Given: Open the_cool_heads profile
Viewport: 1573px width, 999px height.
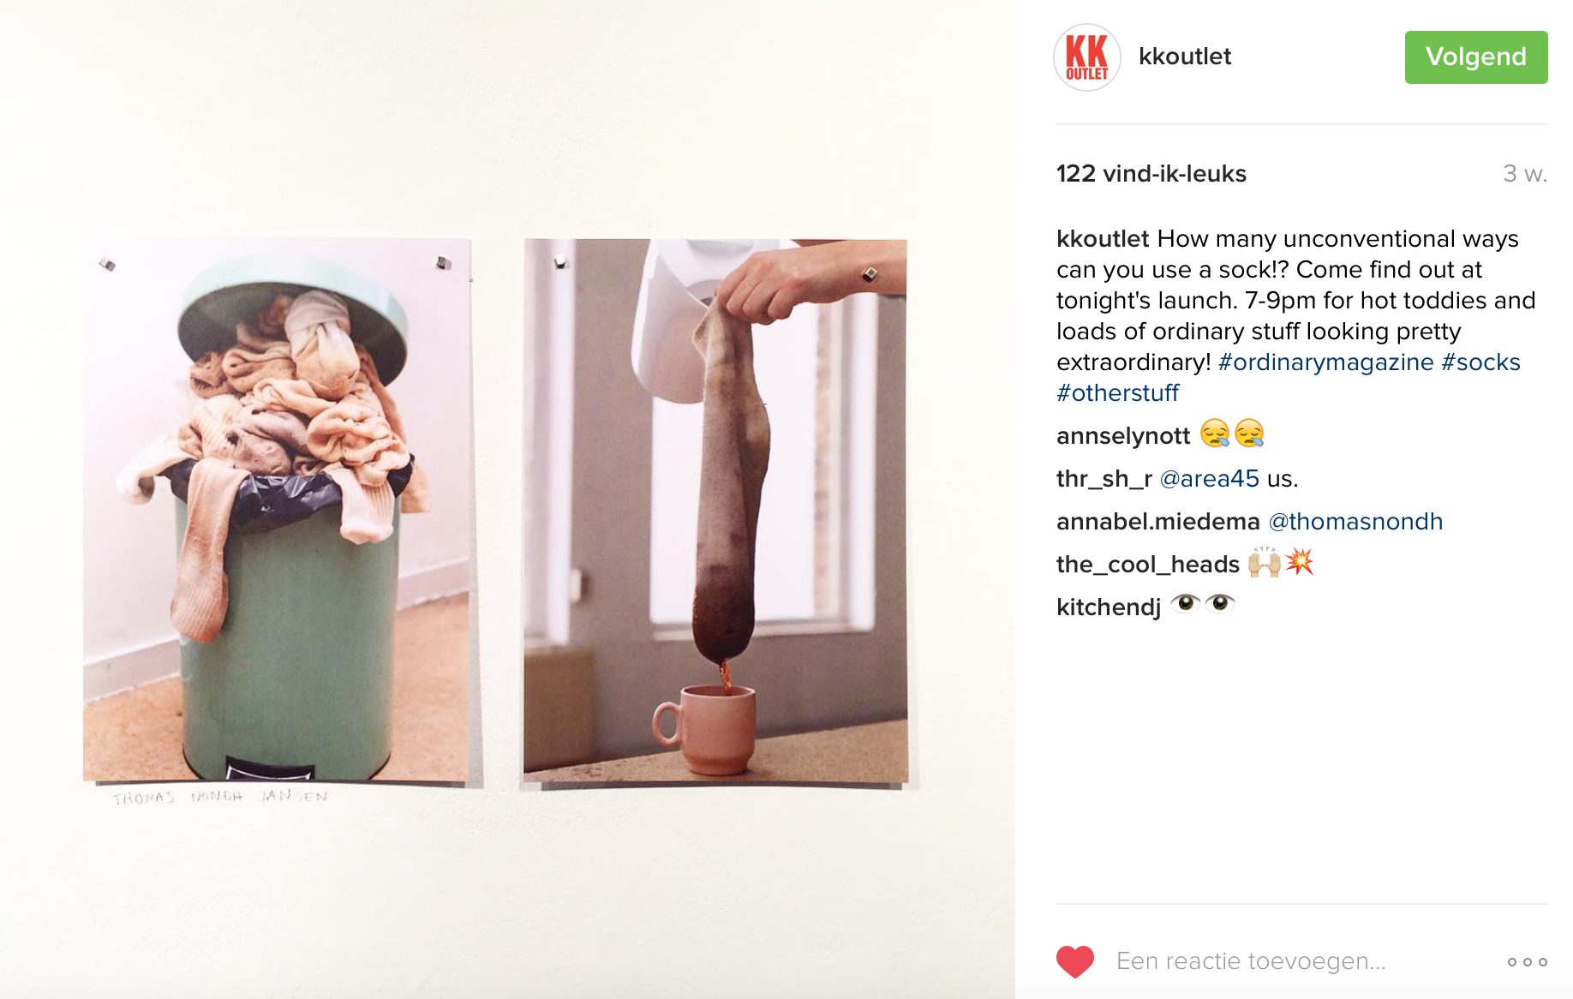Looking at the screenshot, I should click(1148, 565).
